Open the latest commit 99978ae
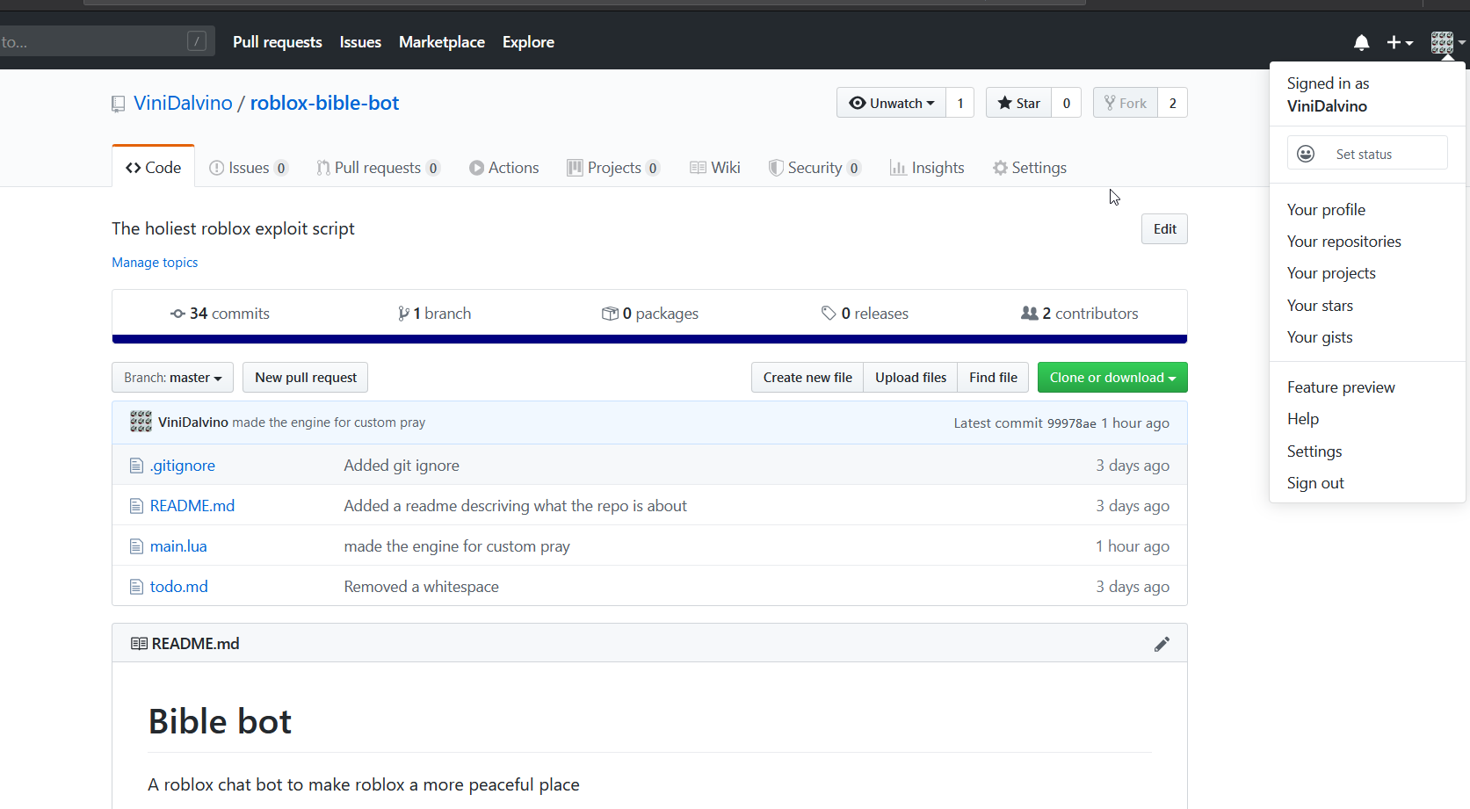Viewport: 1470px width, 809px height. (1071, 423)
